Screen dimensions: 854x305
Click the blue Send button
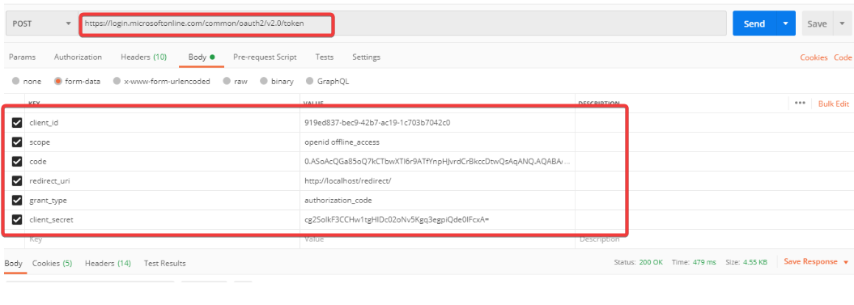pos(754,24)
